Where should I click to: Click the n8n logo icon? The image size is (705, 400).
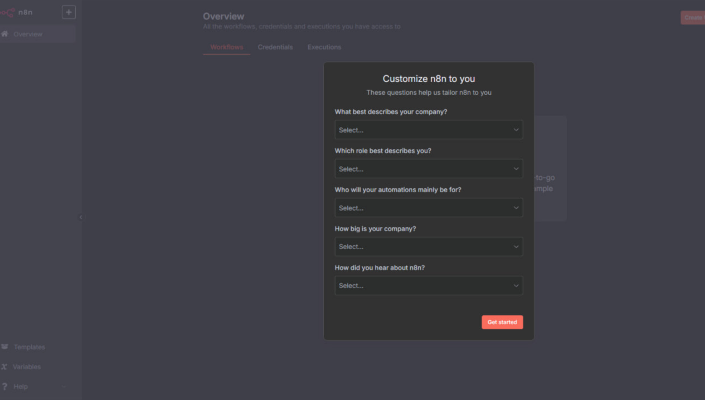pos(8,12)
